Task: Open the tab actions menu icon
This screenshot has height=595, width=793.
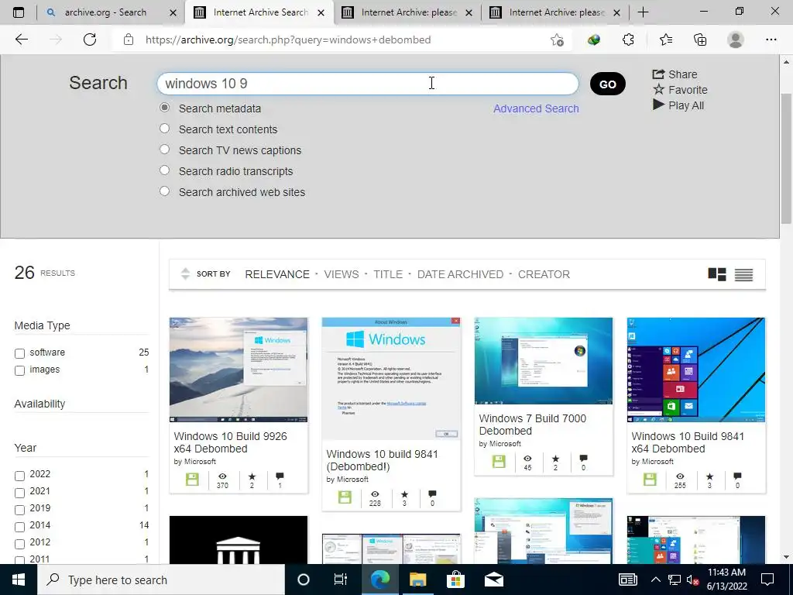Action: point(19,12)
